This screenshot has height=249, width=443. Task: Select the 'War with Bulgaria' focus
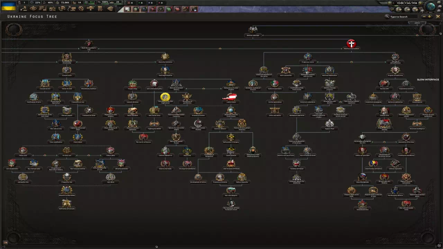(x=231, y=191)
